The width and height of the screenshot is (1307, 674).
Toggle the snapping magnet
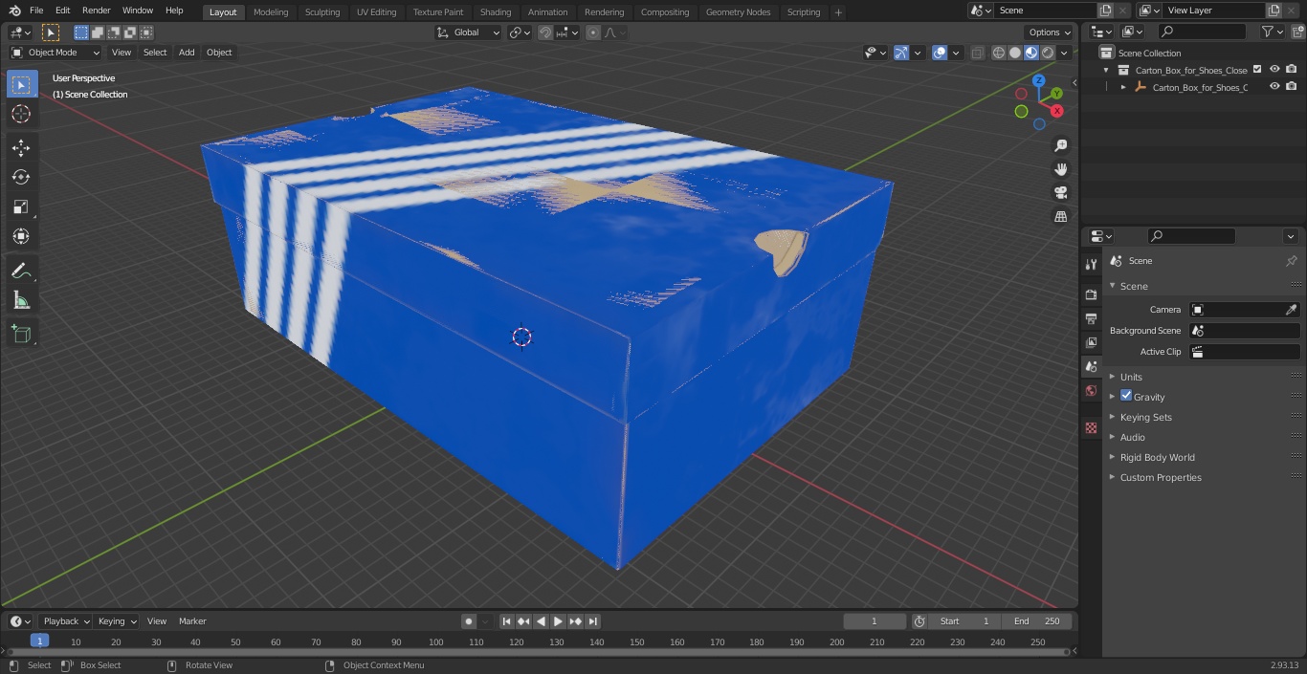(545, 33)
